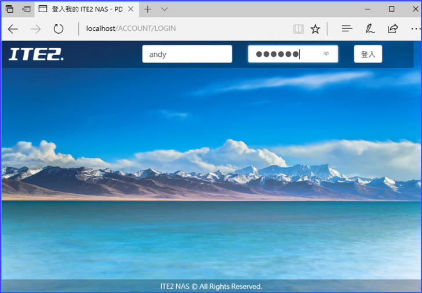Maximize the Edge browser window
The width and height of the screenshot is (422, 293).
392,9
